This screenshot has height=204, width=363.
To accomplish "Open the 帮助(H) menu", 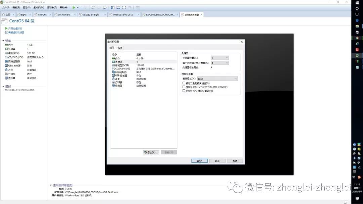I will click(x=64, y=8).
